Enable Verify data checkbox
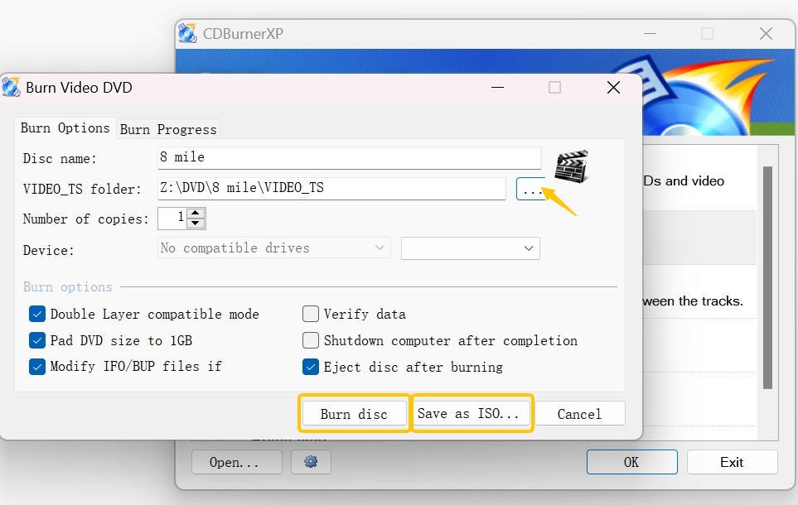Image resolution: width=798 pixels, height=505 pixels. pos(311,314)
